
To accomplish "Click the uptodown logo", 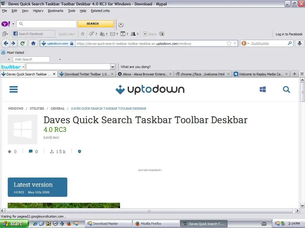I will [x=150, y=90].
